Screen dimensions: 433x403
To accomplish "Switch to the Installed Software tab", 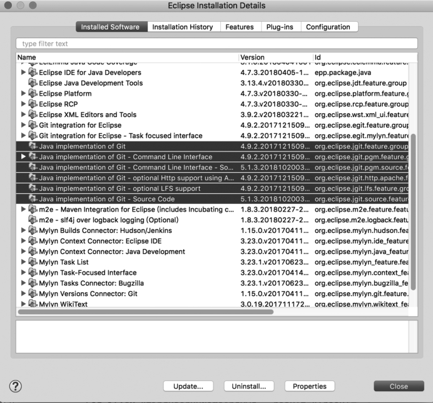I will pos(111,27).
